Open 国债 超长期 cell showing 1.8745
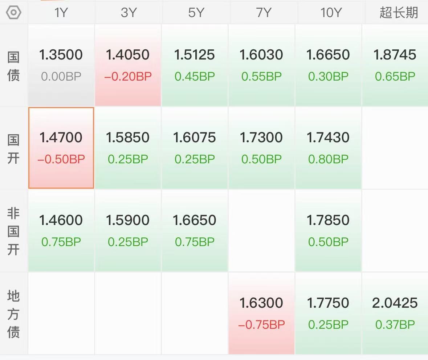 click(x=395, y=65)
